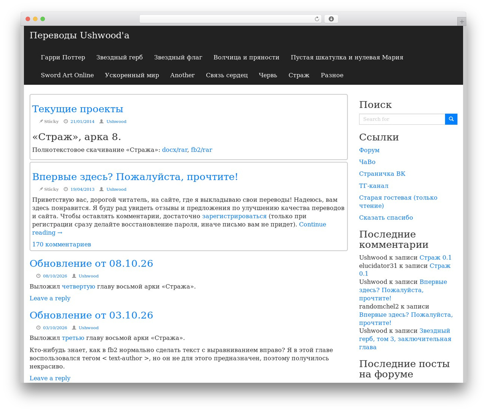Download the 'fb2/rar' archive of Страж
This screenshot has width=487, height=412.
point(202,150)
